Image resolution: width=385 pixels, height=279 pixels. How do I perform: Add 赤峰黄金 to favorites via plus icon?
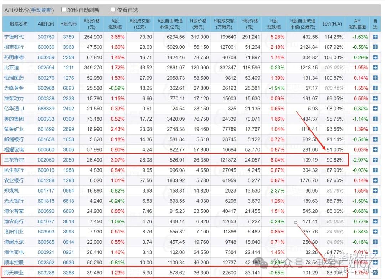point(375,88)
